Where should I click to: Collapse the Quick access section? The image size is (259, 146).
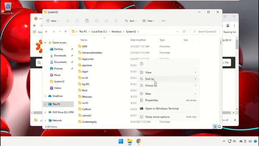point(45,43)
